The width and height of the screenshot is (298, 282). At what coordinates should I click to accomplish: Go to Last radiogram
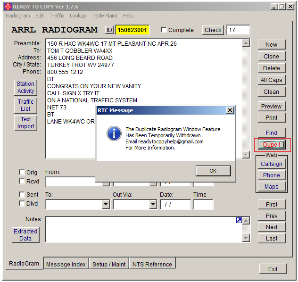point(272,239)
